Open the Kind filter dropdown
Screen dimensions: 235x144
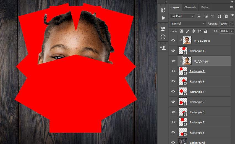(182, 16)
